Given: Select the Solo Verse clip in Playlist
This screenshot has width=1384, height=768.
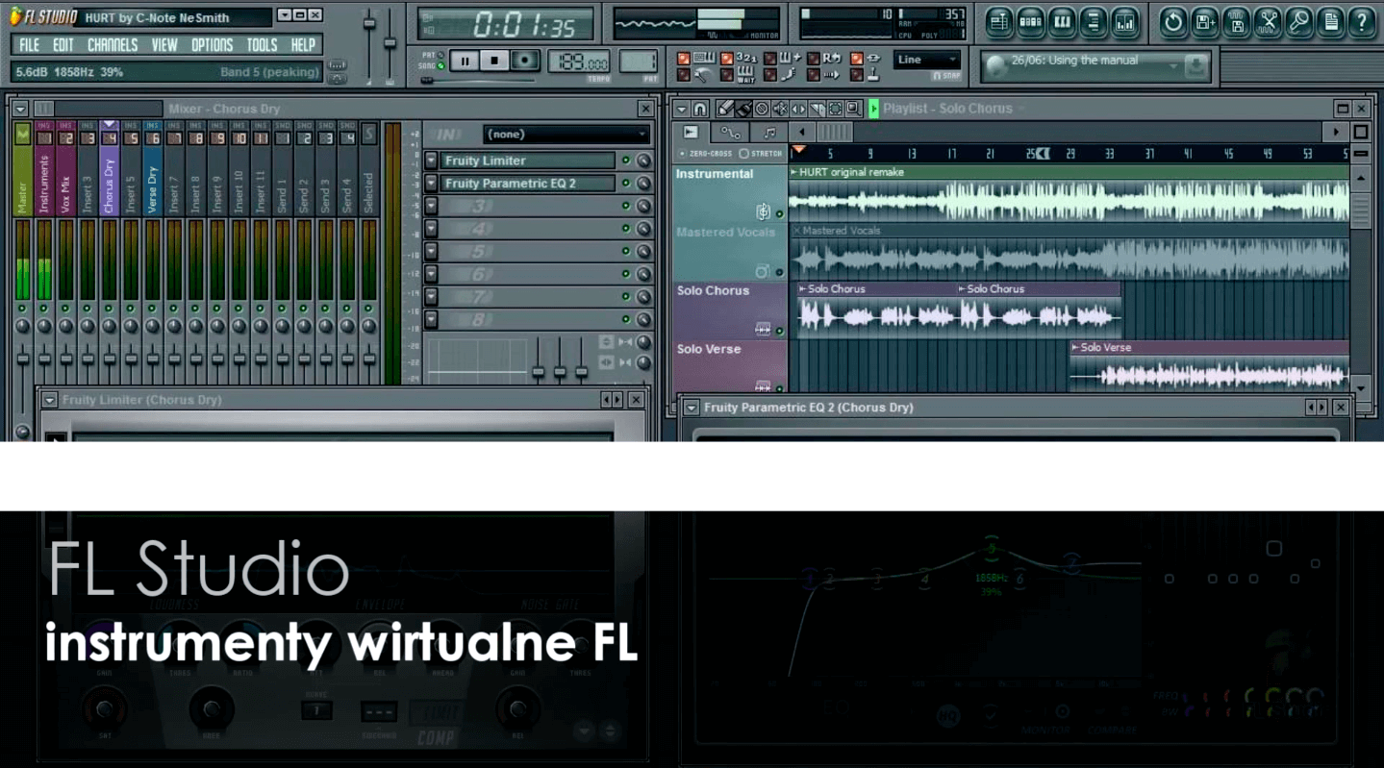Looking at the screenshot, I should [1209, 365].
